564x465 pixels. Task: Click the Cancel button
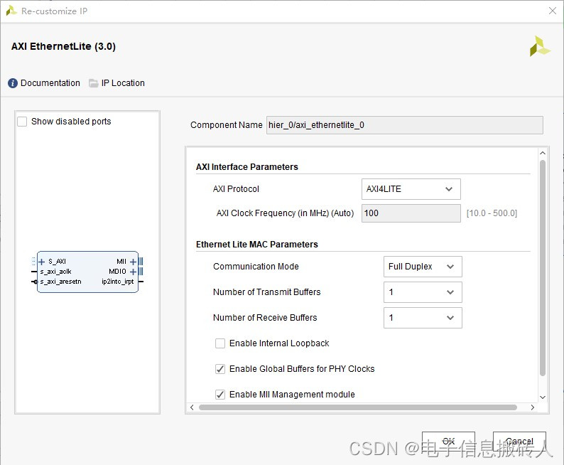[519, 442]
